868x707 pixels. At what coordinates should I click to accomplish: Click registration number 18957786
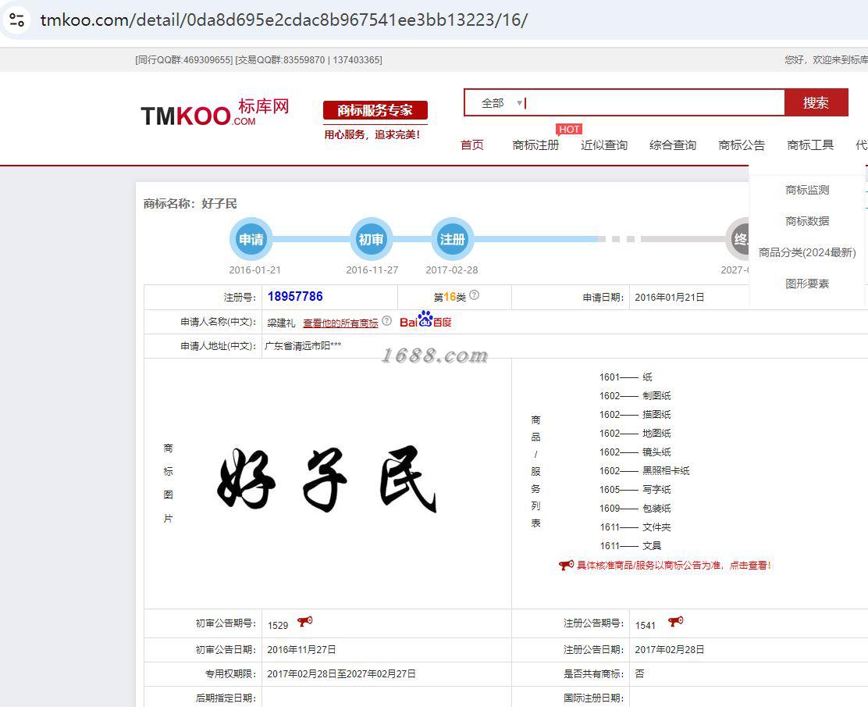pyautogui.click(x=295, y=296)
